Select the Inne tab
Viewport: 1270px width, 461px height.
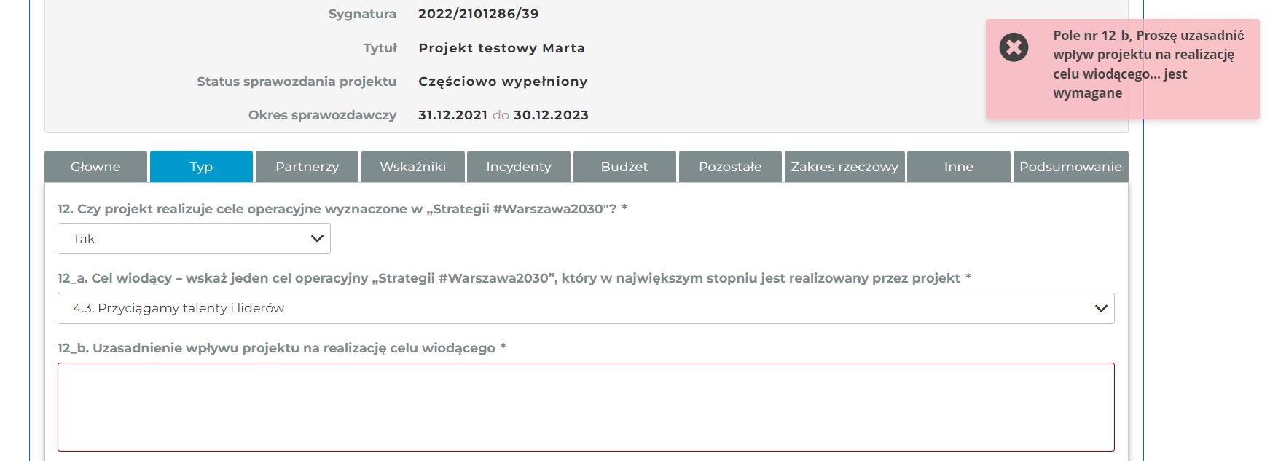point(958,167)
